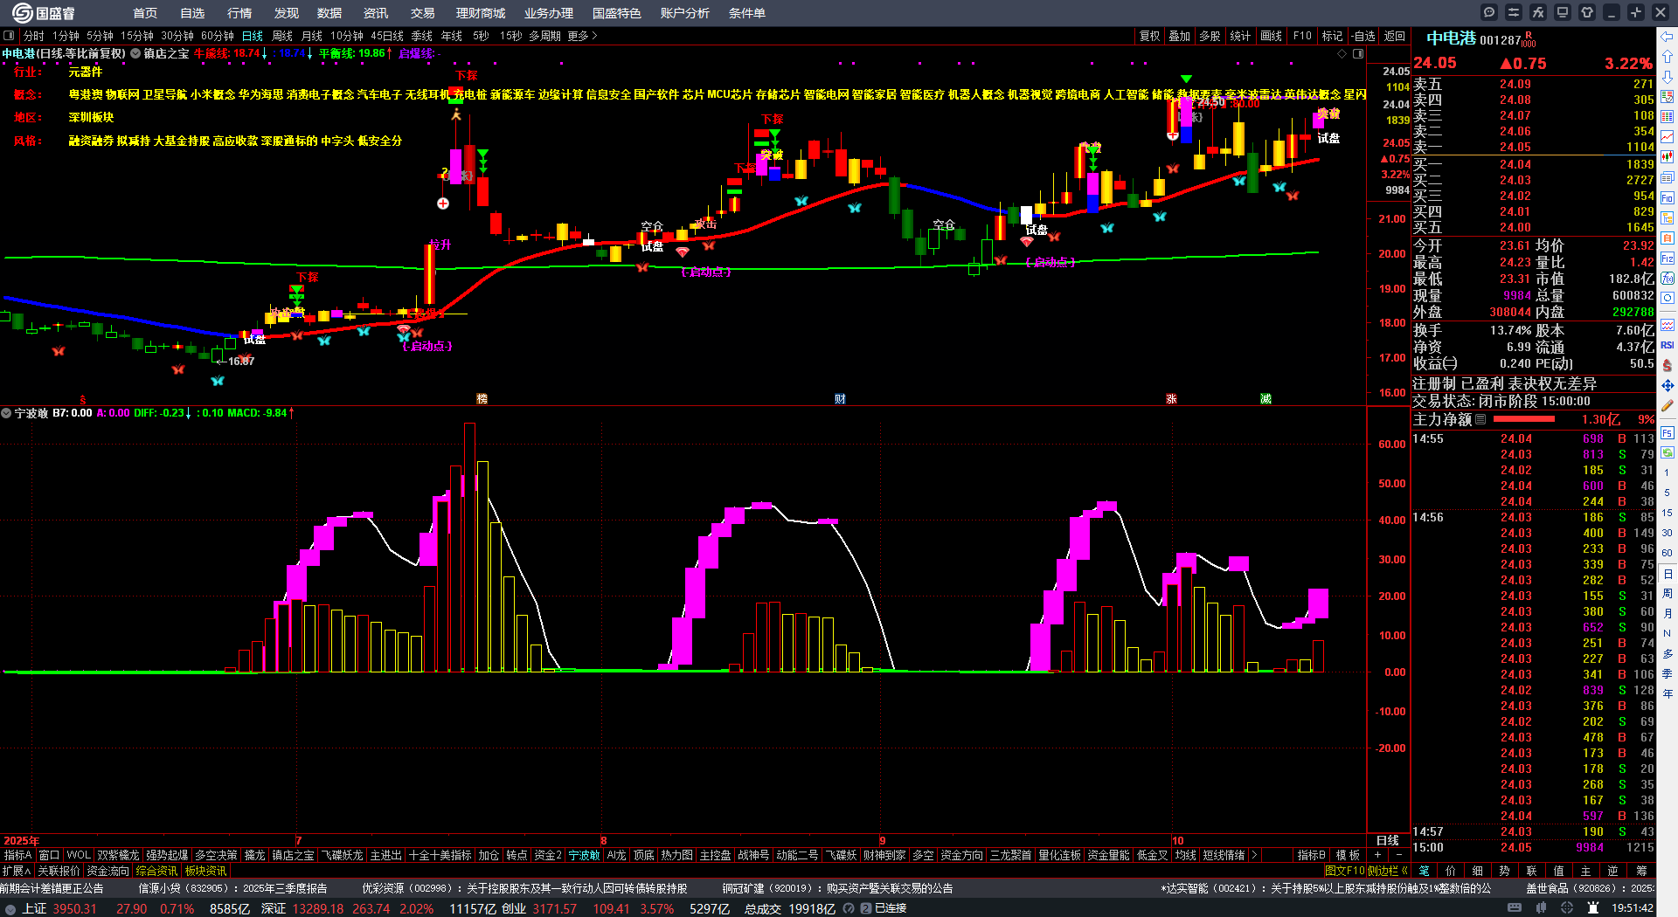This screenshot has height=917, width=1678.
Task: Click the keyboard icon in status bar
Action: click(x=1515, y=908)
